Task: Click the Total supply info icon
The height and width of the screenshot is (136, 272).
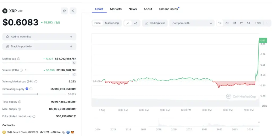Action: click(x=20, y=102)
